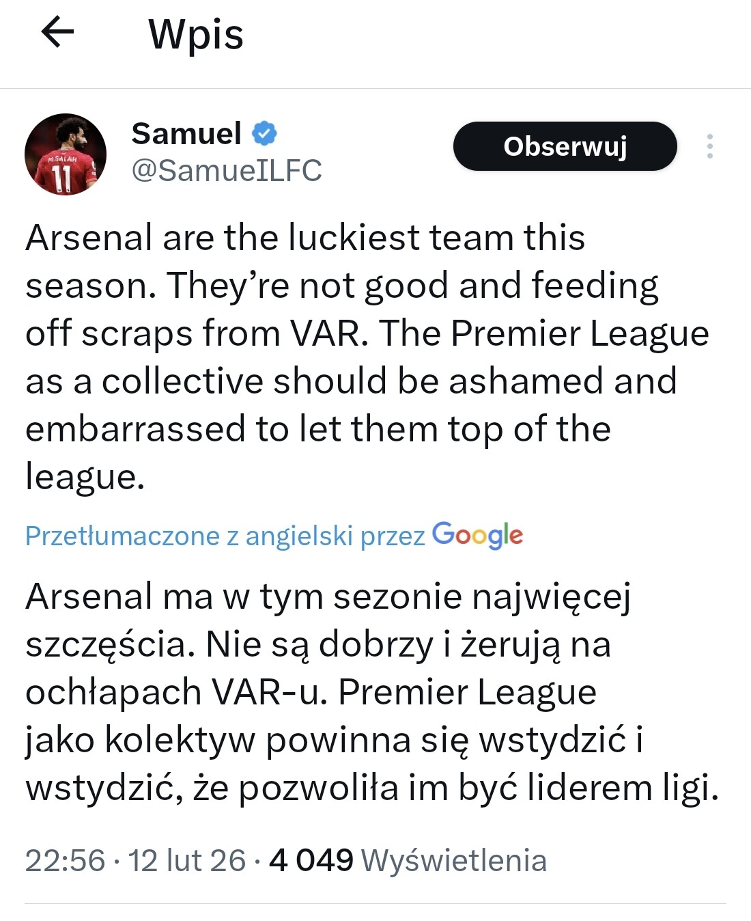The image size is (751, 921).
Task: Click the Wyświetlenia views label
Action: [x=453, y=860]
